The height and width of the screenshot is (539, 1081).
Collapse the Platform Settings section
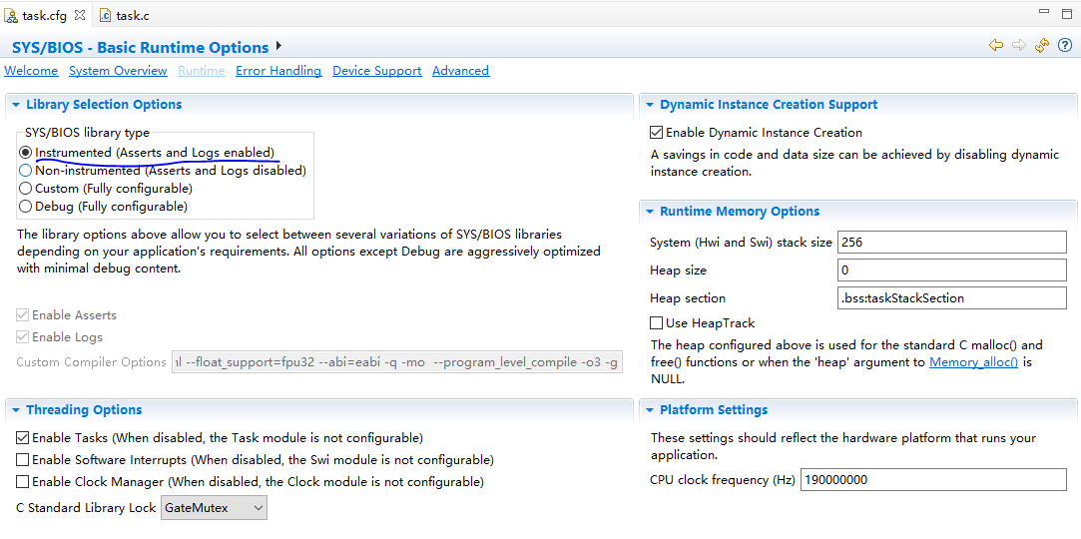tap(650, 410)
